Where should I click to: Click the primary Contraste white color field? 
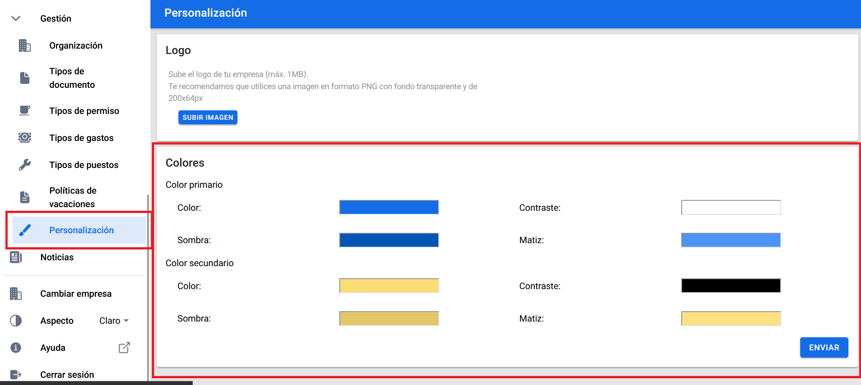click(731, 208)
